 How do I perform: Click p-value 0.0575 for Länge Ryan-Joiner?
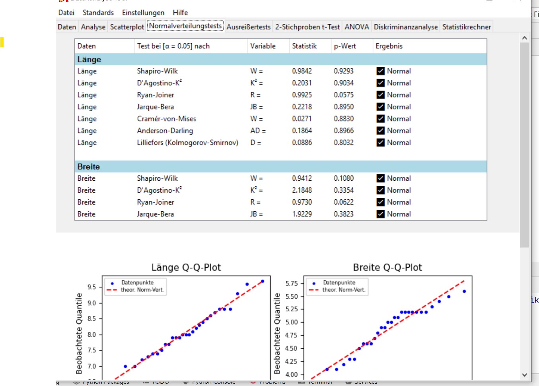tap(344, 95)
